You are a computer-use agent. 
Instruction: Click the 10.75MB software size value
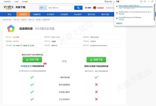(x=16, y=37)
